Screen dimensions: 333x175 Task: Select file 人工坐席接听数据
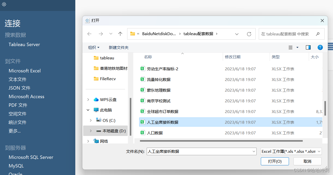point(231,122)
